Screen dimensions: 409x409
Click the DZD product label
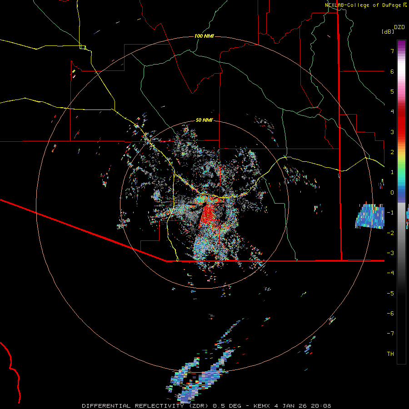tap(399, 27)
